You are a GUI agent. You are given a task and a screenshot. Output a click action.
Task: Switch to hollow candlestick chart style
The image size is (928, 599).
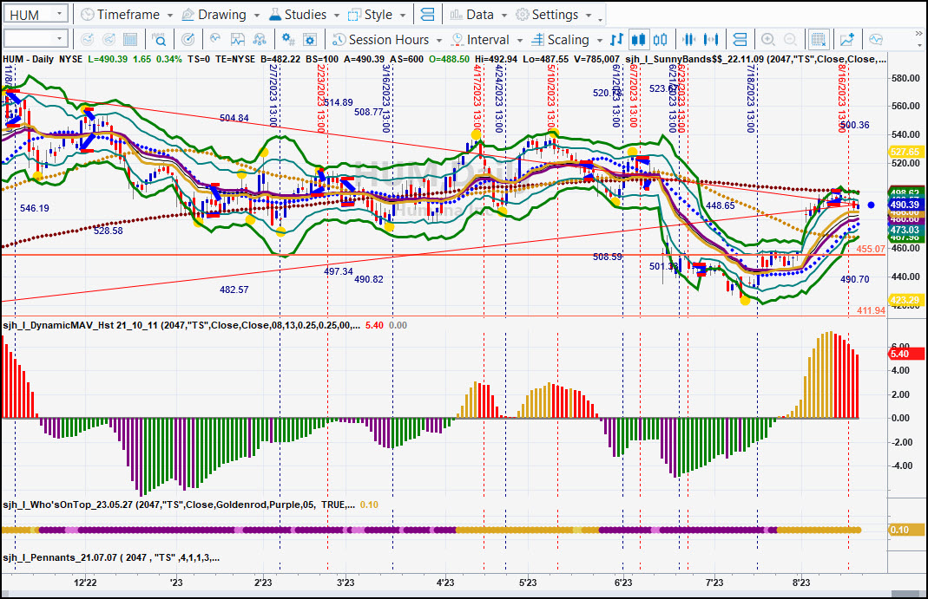click(661, 40)
